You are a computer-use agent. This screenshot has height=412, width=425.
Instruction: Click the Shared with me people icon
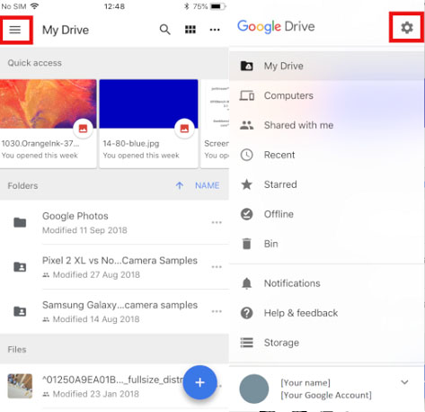[x=247, y=125]
